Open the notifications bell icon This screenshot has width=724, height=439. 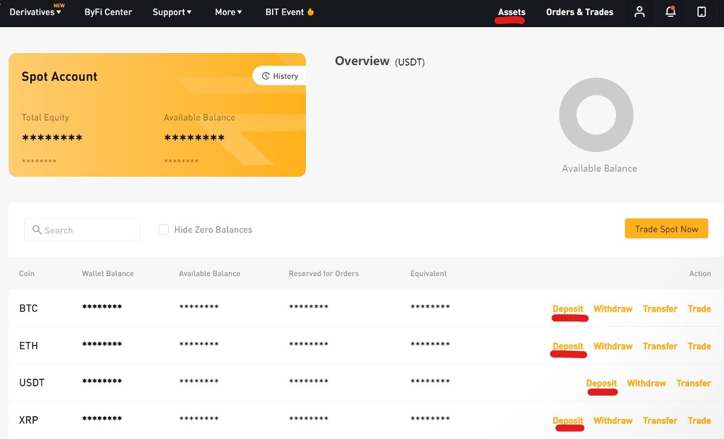point(670,11)
